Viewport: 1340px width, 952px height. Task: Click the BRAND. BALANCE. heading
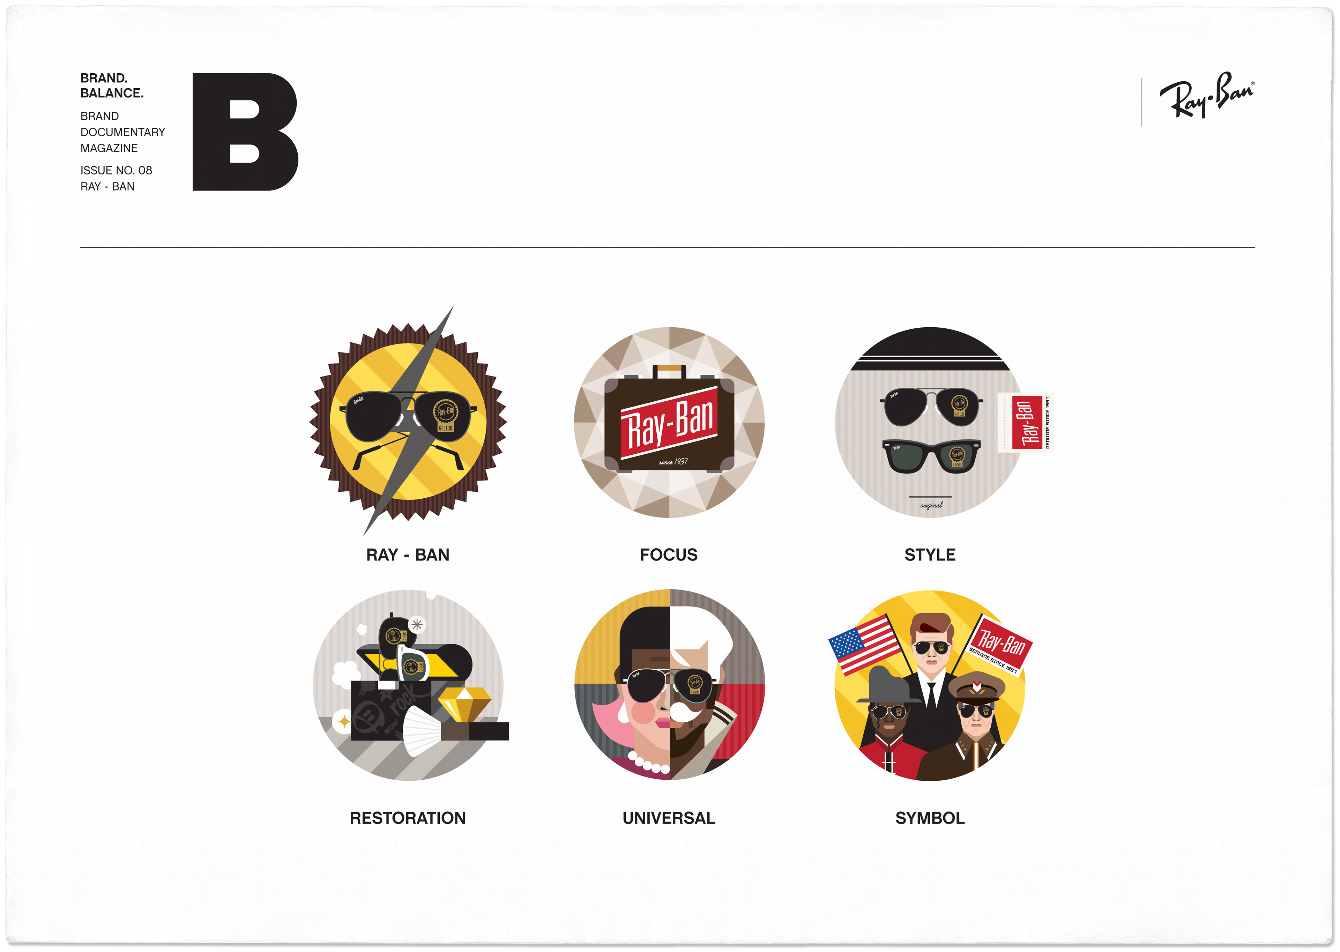(x=112, y=85)
